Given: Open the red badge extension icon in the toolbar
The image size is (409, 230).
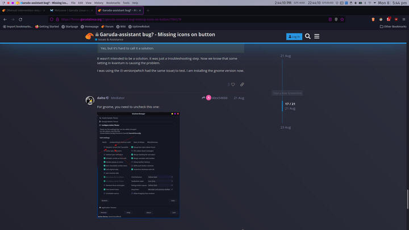Looking at the screenshot, I should [x=389, y=19].
